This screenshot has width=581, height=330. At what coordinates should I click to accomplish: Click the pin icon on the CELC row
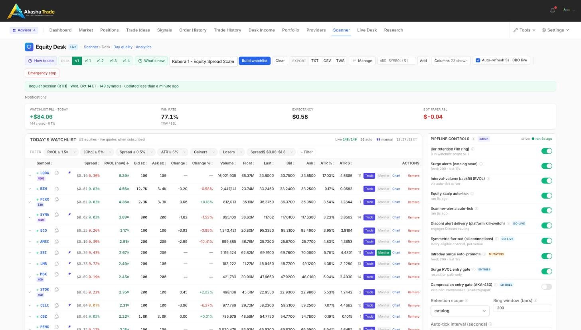(69, 305)
